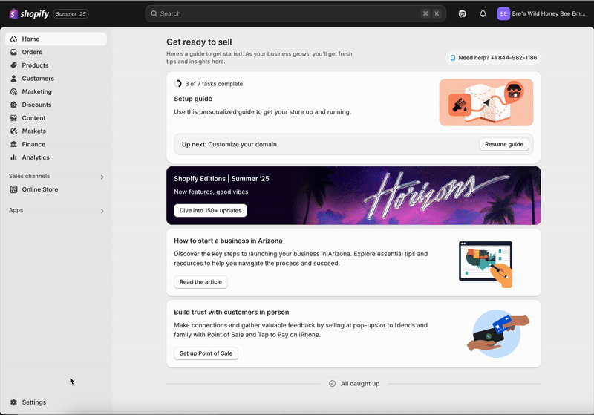Click the Setup guide illustration
Image resolution: width=594 pixels, height=415 pixels.
click(x=486, y=102)
